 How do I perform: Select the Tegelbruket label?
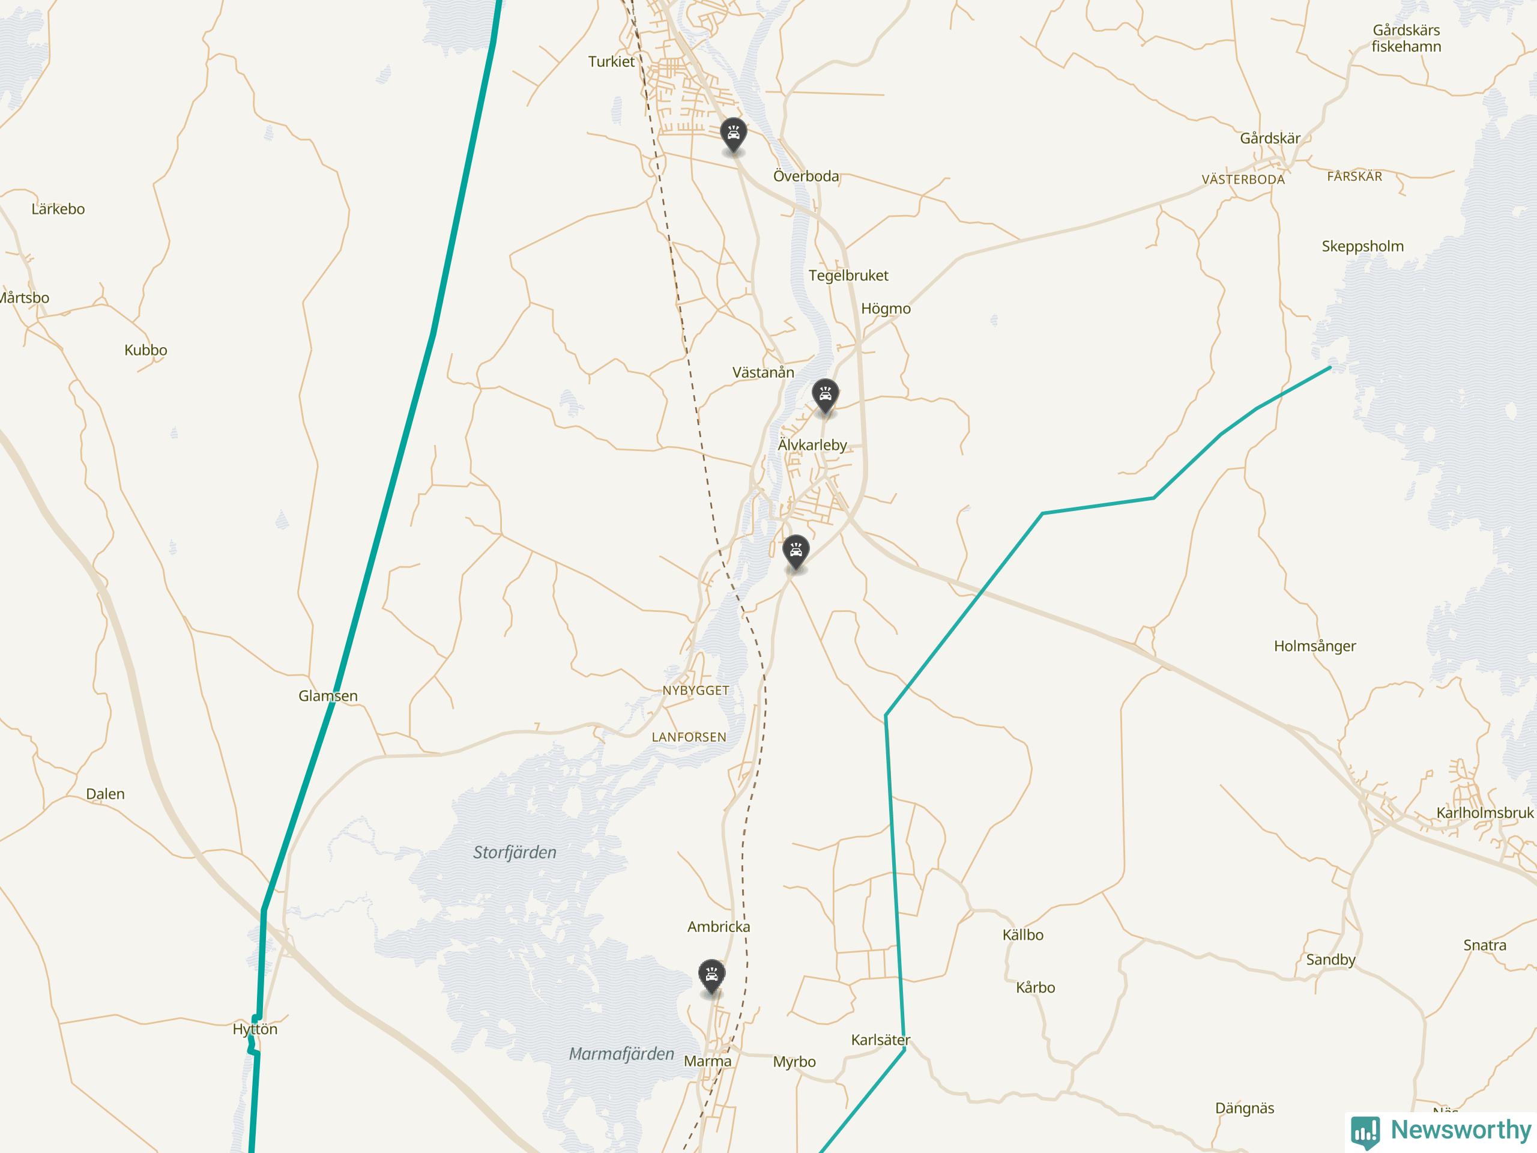pyautogui.click(x=848, y=275)
